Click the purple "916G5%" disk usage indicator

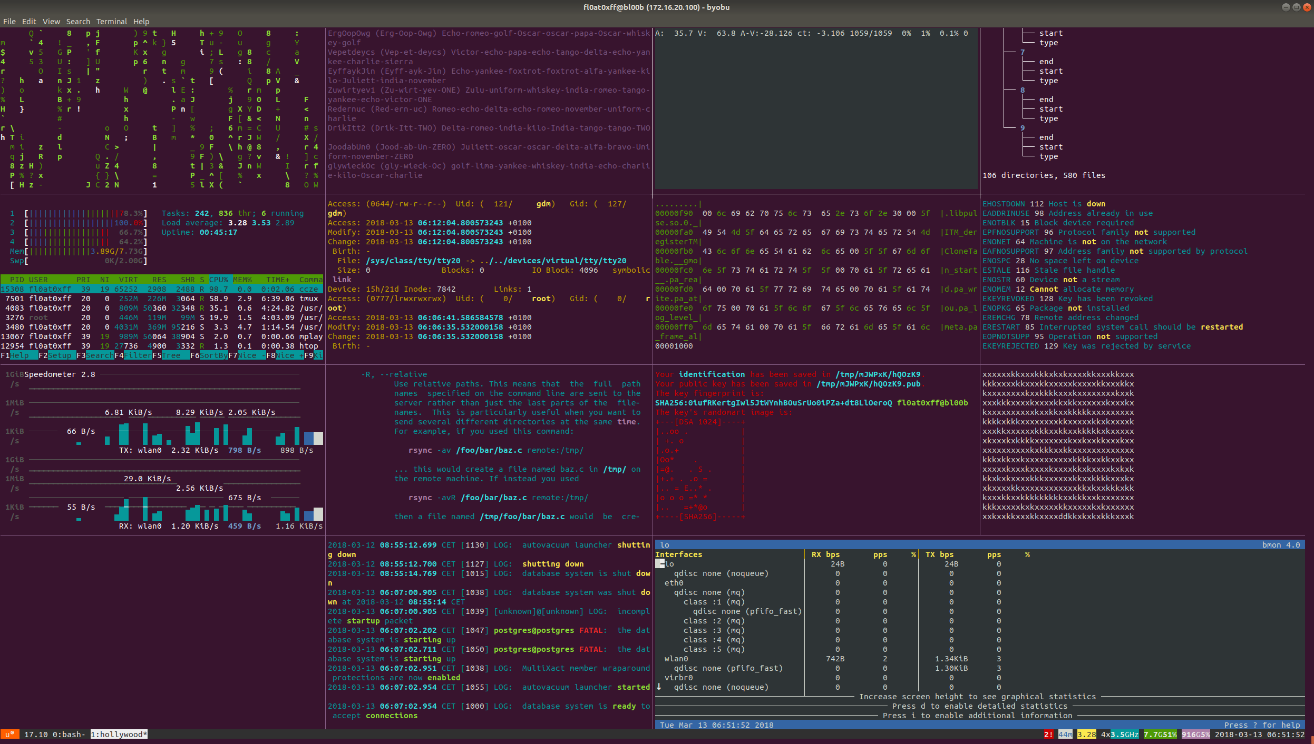pyautogui.click(x=1195, y=734)
